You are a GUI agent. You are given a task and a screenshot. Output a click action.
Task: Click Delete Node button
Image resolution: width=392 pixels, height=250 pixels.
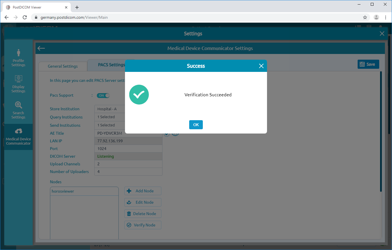(x=143, y=214)
